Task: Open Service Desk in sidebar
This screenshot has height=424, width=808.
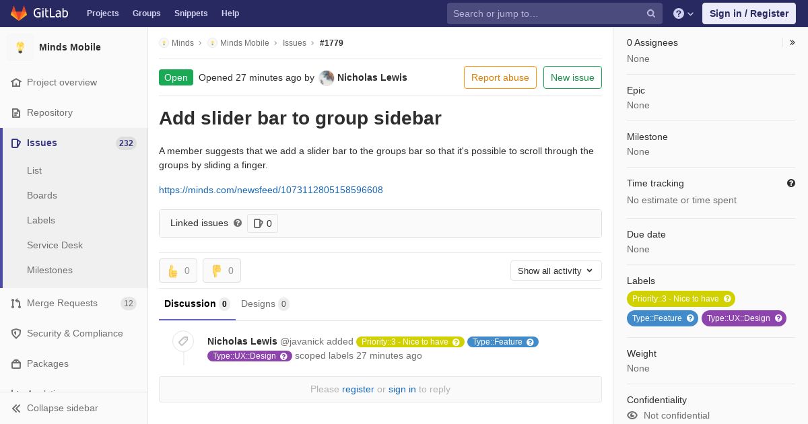Action: click(x=55, y=245)
